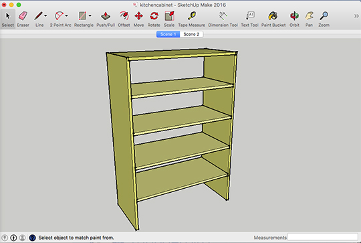
Task: Activate the Orbit tool
Action: pos(294,19)
